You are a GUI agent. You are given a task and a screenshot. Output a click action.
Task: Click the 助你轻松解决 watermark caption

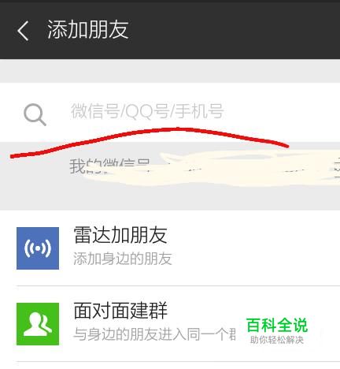(277, 340)
